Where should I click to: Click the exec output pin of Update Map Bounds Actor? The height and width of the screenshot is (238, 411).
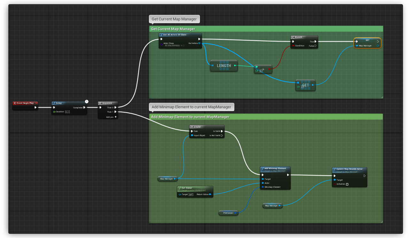(x=365, y=176)
